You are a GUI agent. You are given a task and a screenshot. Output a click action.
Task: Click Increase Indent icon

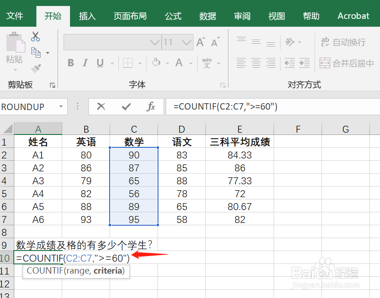[304, 63]
